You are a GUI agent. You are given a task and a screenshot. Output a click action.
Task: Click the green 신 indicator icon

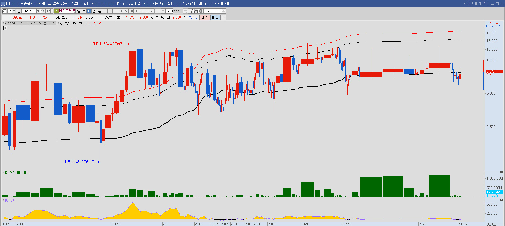click(56, 11)
